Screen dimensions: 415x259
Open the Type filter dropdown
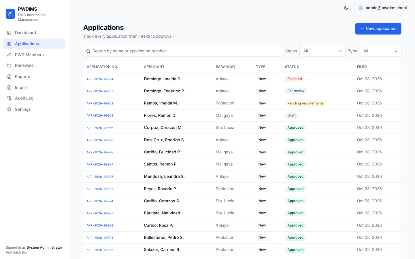click(380, 51)
